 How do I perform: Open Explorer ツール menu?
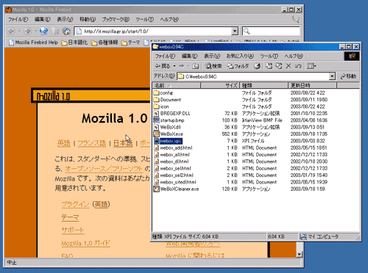[x=269, y=57]
